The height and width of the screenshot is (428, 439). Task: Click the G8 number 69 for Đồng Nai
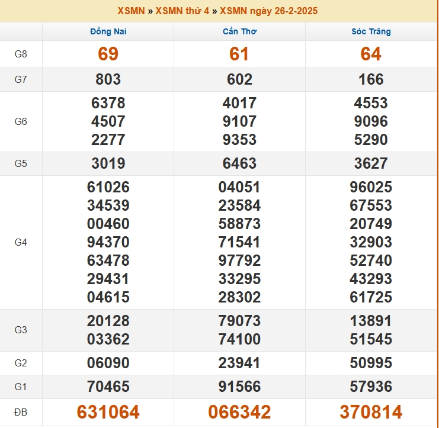108,54
